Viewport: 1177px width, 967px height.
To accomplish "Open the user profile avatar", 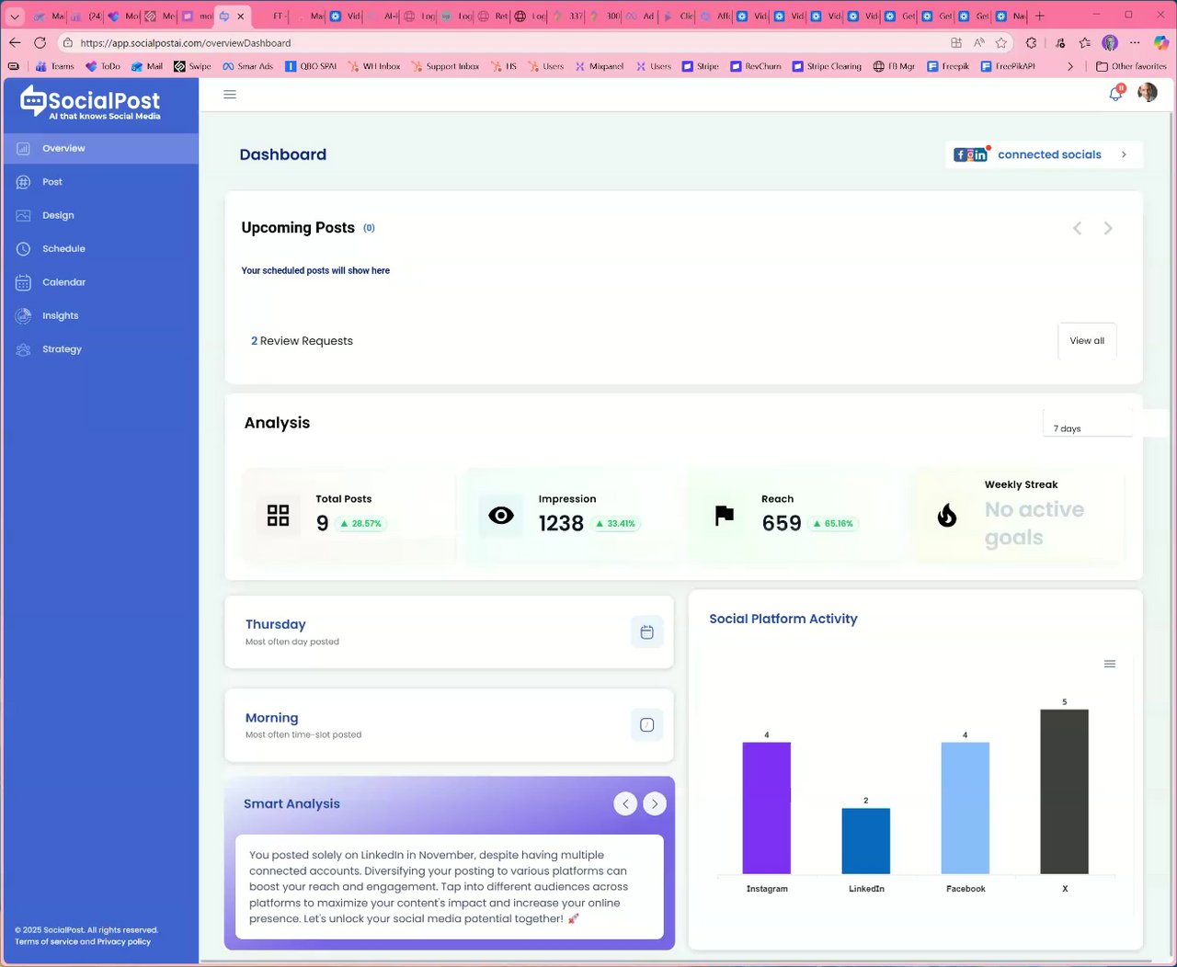I will (1148, 93).
